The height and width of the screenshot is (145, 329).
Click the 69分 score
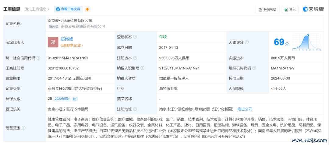tap(281, 42)
